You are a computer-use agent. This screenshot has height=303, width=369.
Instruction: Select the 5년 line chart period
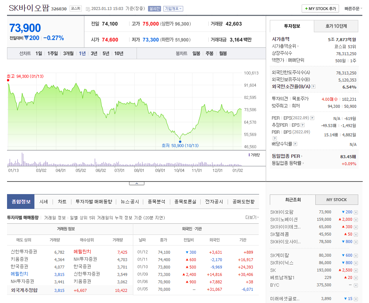coord(105,53)
